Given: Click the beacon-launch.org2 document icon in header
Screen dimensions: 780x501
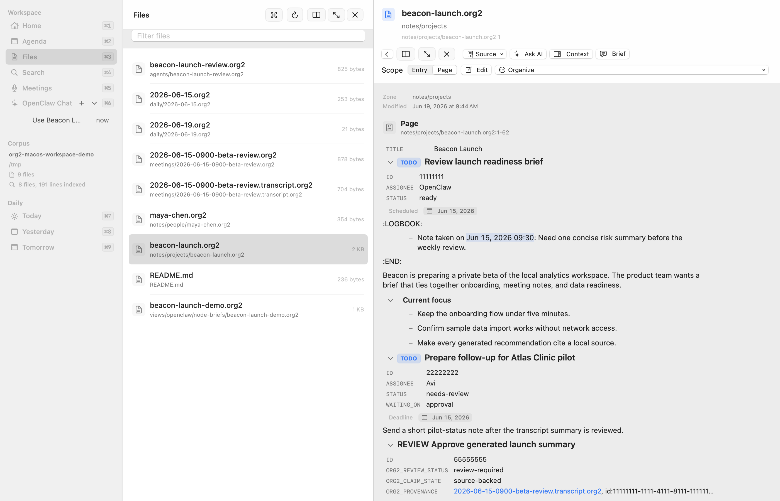Looking at the screenshot, I should (388, 15).
